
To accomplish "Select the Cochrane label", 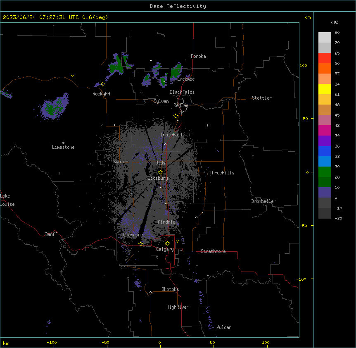I will click(133, 235).
